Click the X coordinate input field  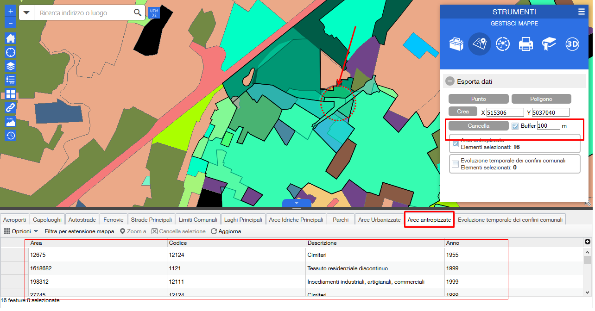(x=505, y=112)
